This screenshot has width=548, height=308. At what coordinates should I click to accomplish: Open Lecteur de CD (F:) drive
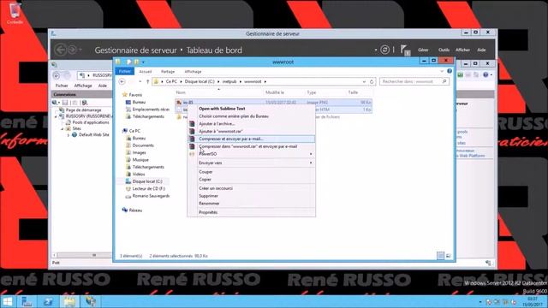click(x=148, y=188)
